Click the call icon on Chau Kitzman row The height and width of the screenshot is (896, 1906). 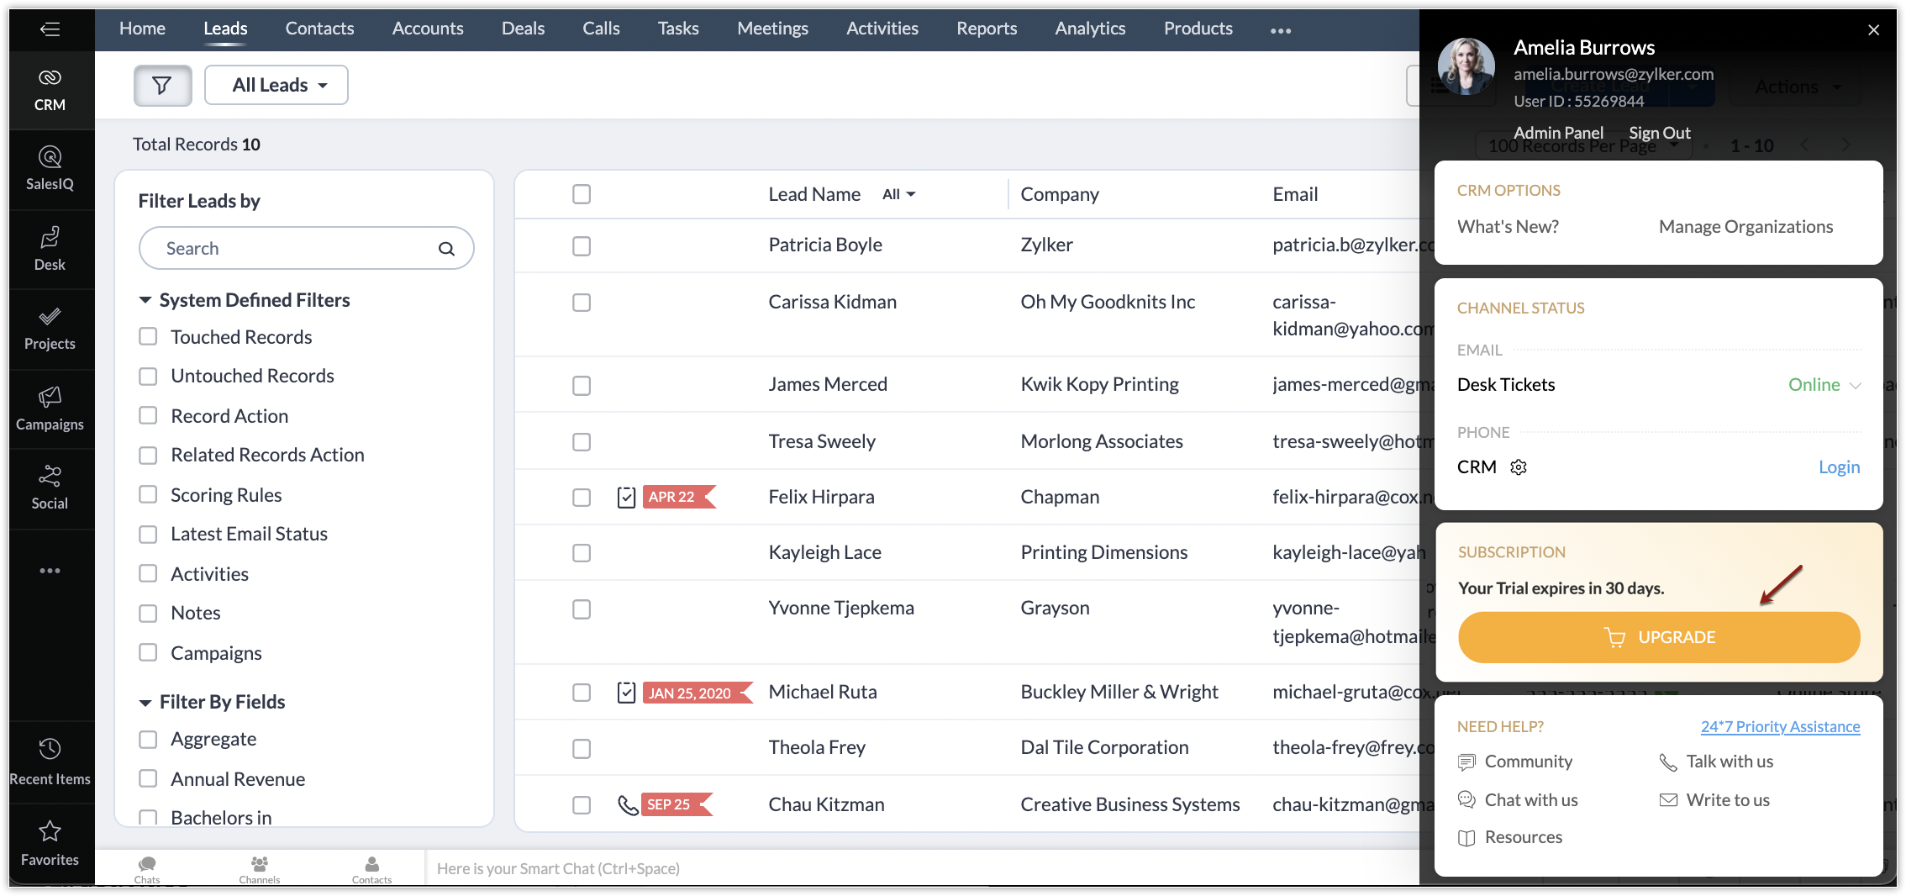(x=628, y=804)
